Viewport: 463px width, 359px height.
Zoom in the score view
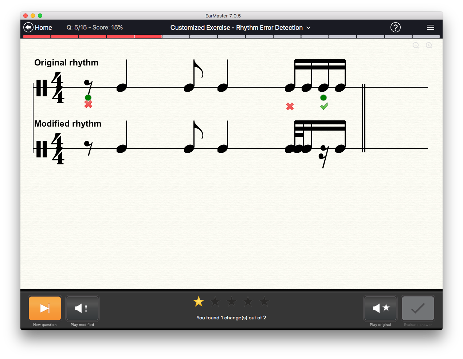[x=429, y=45]
